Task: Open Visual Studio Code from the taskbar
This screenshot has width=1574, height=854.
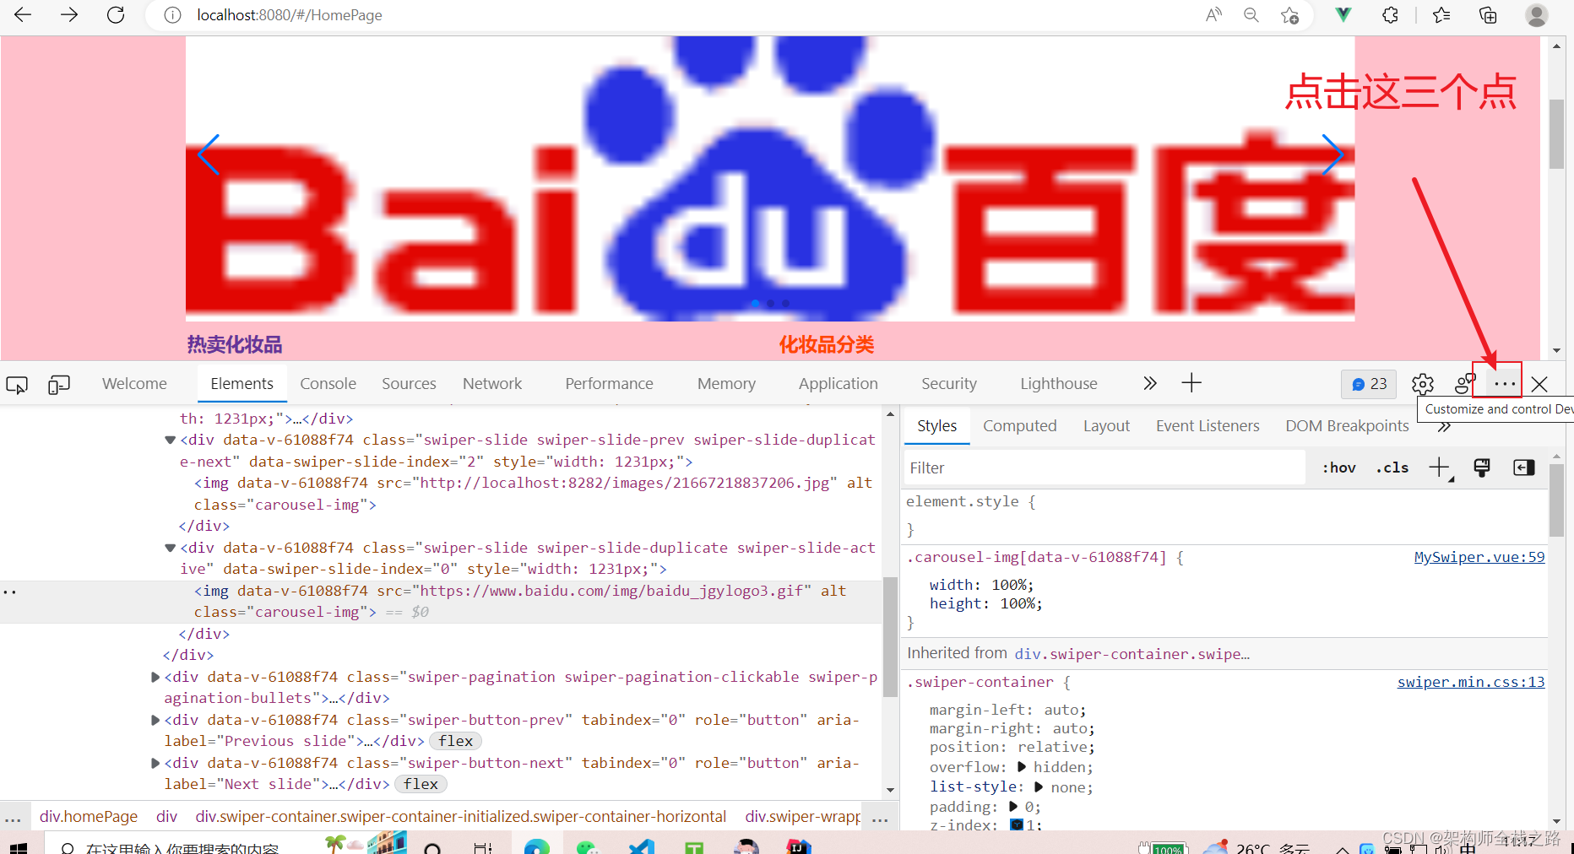Action: click(642, 846)
